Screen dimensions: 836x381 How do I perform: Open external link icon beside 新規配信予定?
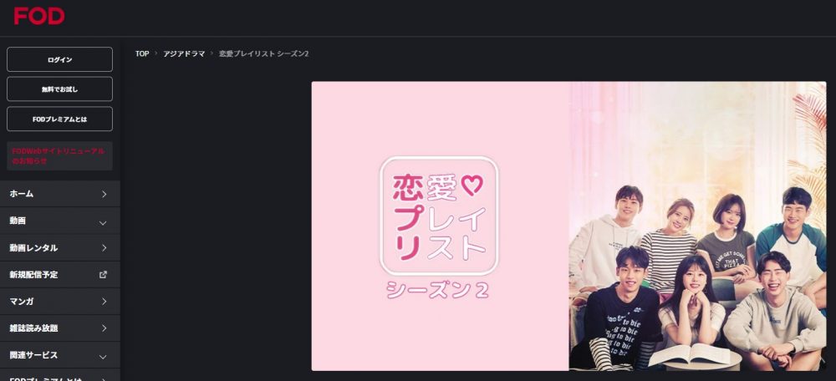click(x=103, y=274)
